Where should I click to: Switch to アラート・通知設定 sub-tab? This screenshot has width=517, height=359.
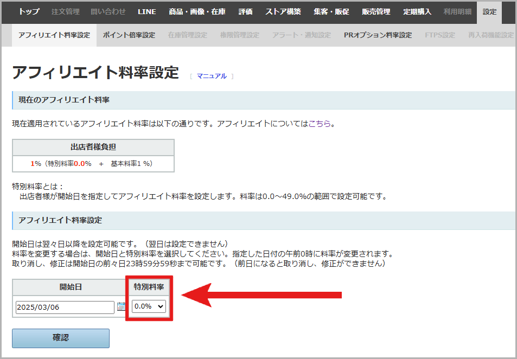pos(302,35)
